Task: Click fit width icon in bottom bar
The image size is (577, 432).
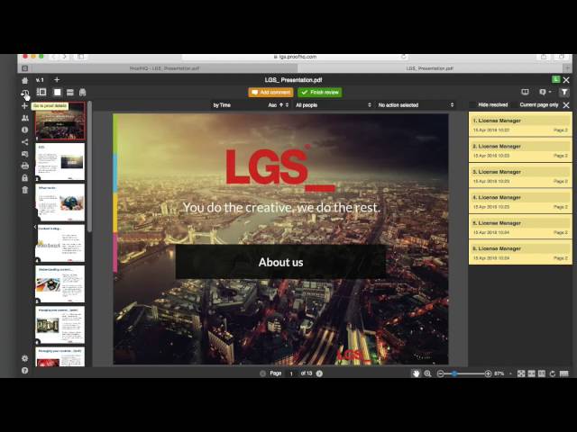Action: click(531, 373)
